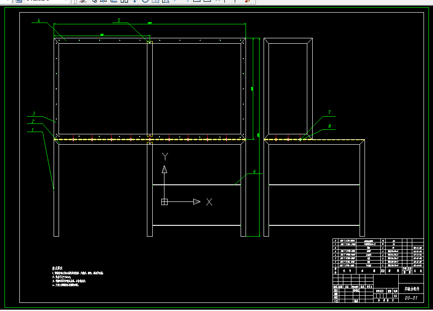This screenshot has width=433, height=311.
Task: Click the 数量 header cell in parts list
Action: (383, 271)
